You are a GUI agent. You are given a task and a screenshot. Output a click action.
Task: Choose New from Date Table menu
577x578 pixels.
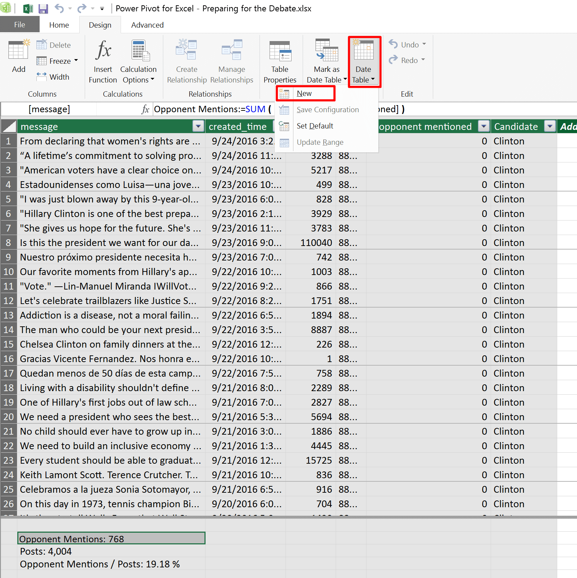tap(305, 93)
